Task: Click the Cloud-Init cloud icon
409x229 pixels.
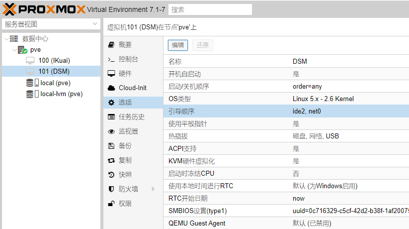Action: click(x=111, y=88)
